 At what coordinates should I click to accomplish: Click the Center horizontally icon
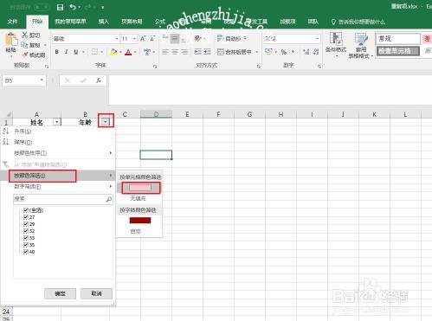pyautogui.click(x=175, y=52)
